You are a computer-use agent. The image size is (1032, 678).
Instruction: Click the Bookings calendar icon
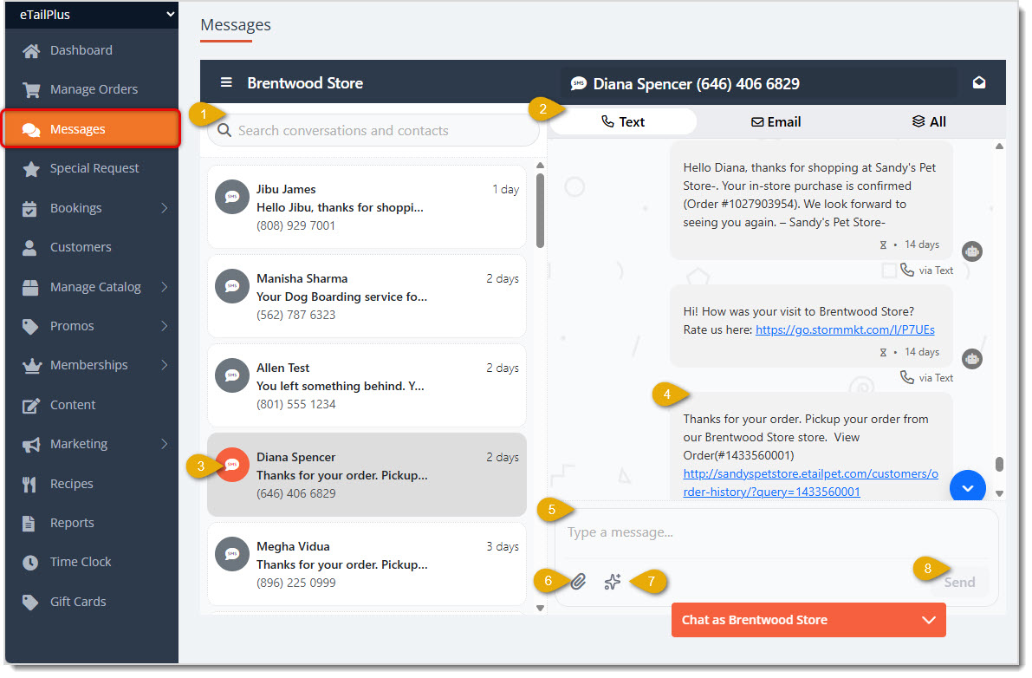click(29, 208)
